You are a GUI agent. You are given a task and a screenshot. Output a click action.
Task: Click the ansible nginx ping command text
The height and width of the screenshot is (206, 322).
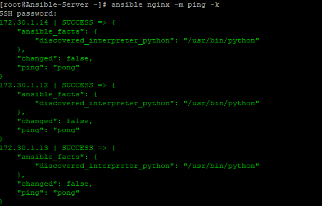point(165,4)
